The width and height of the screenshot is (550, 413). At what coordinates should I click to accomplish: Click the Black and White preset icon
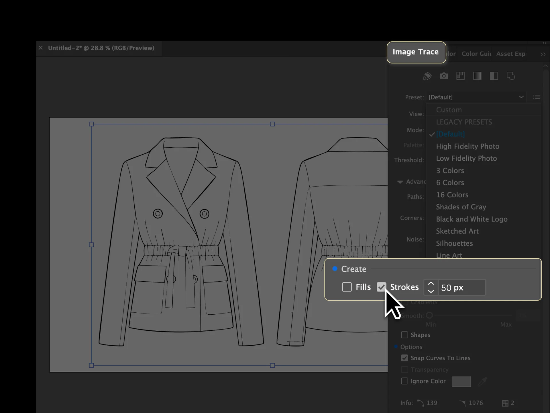(x=494, y=76)
